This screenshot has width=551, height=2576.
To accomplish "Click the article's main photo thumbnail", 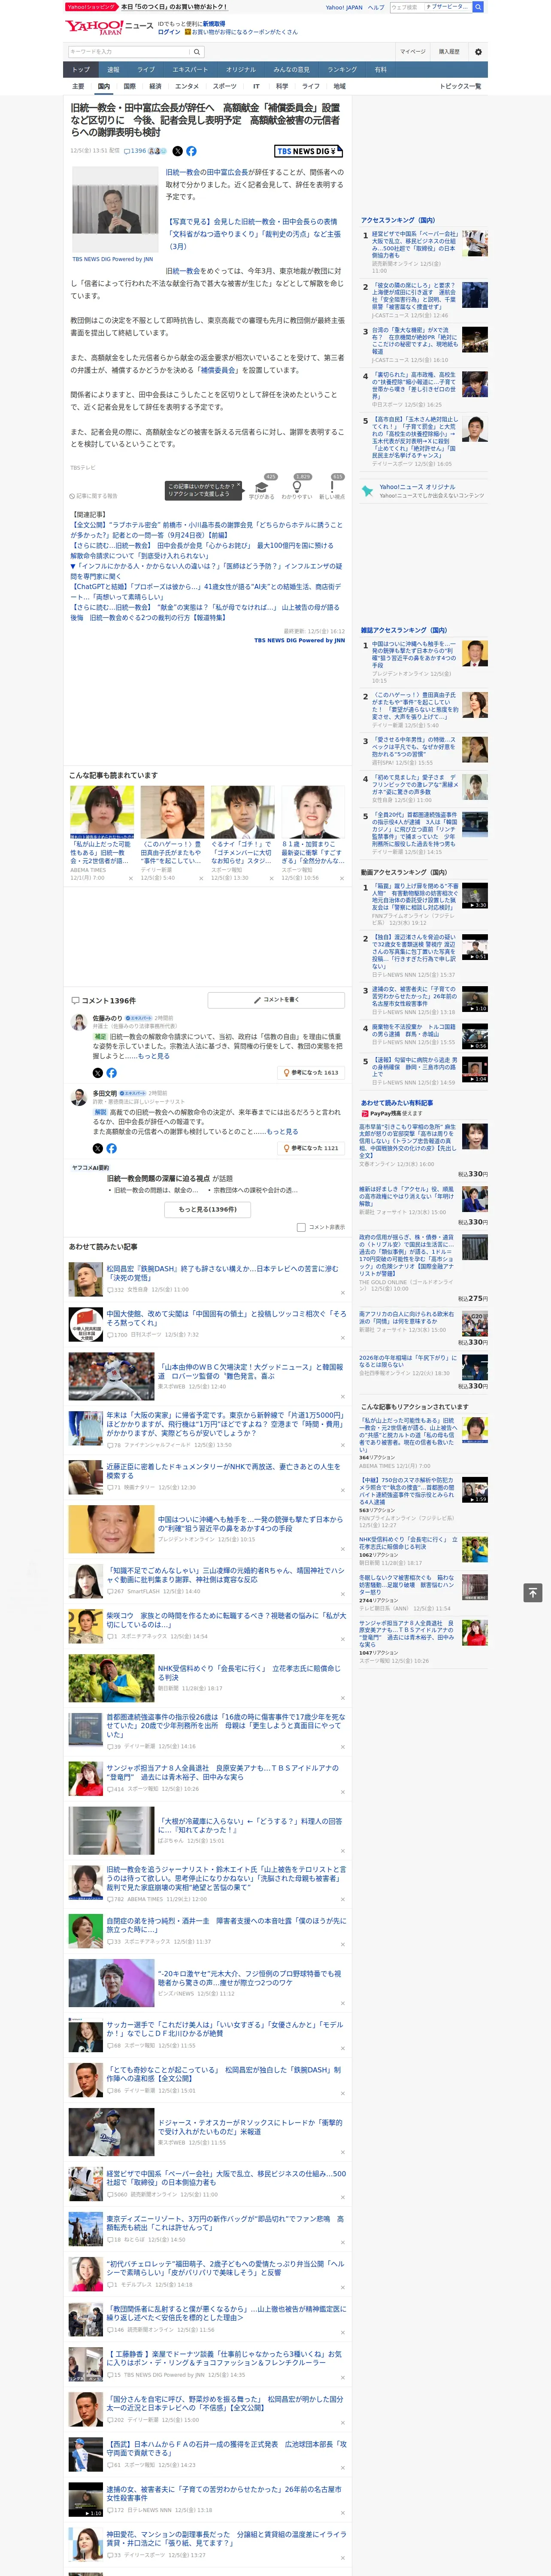I will pyautogui.click(x=115, y=210).
